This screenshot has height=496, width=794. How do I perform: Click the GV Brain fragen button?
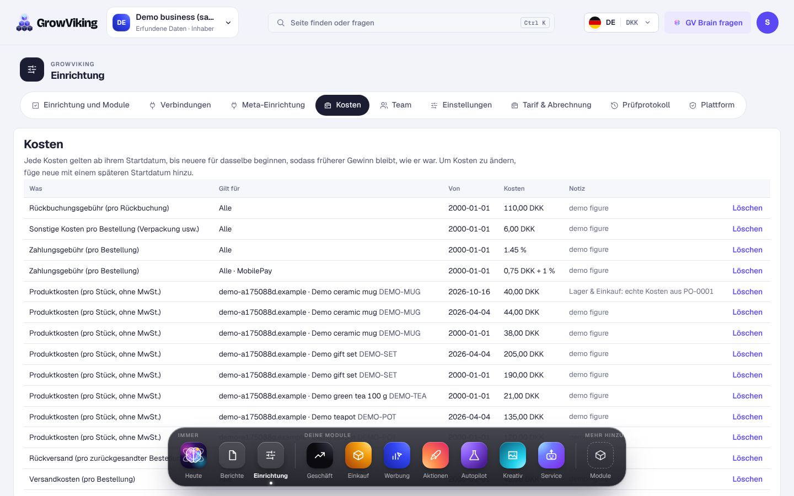[x=707, y=23]
